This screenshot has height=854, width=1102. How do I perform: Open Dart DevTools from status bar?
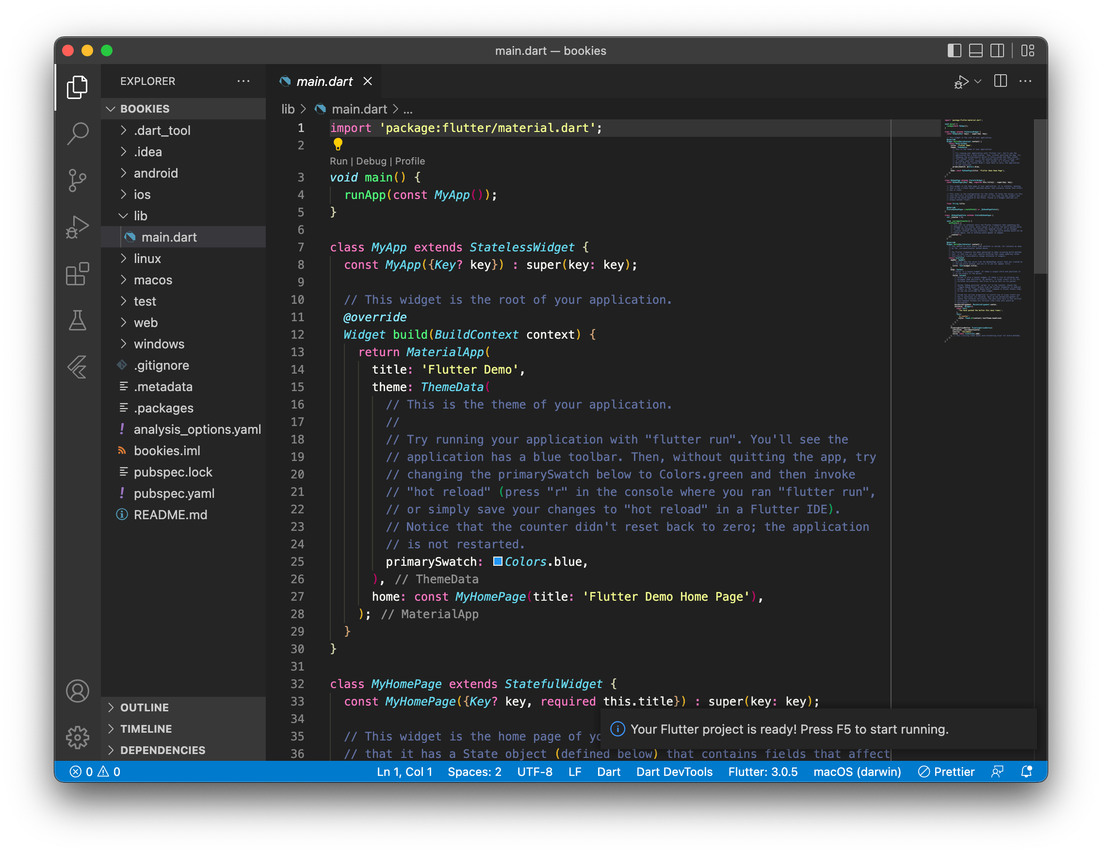[674, 771]
